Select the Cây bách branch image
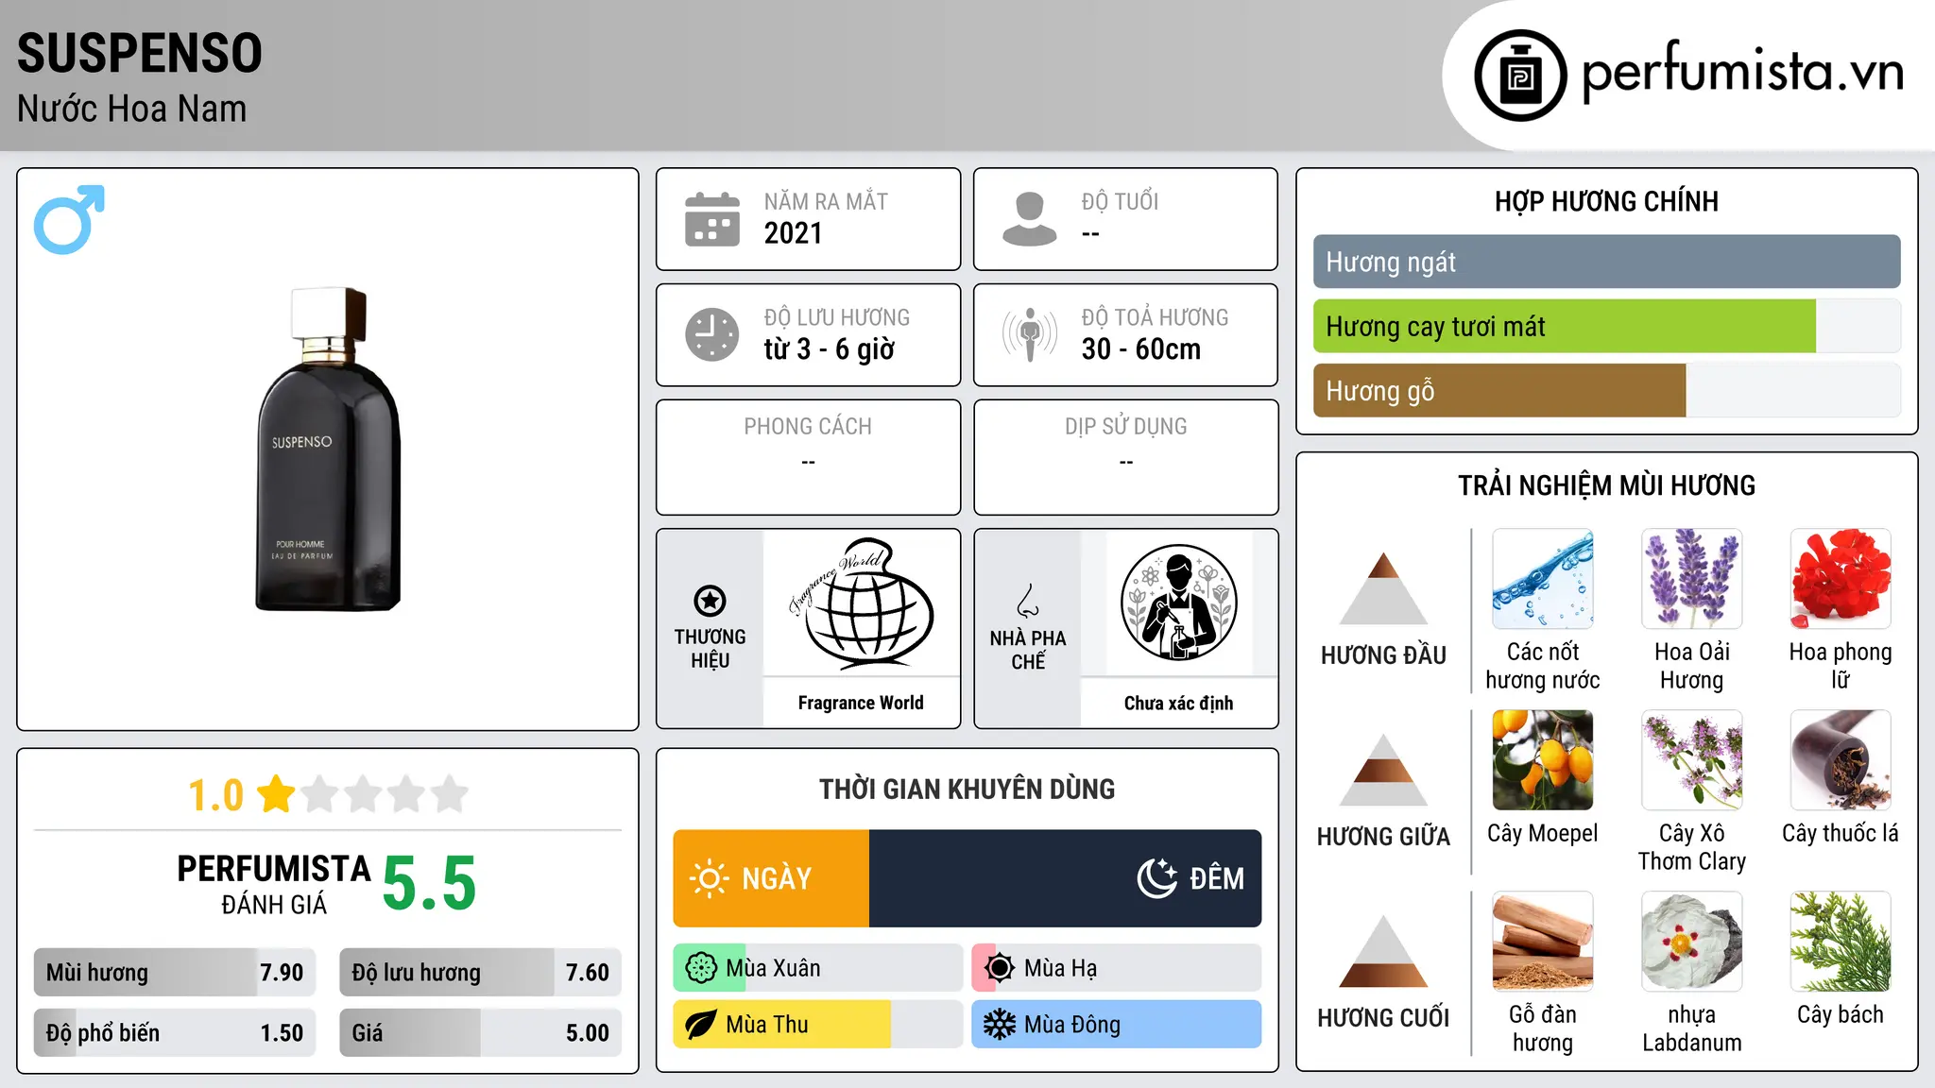1935x1088 pixels. tap(1841, 942)
